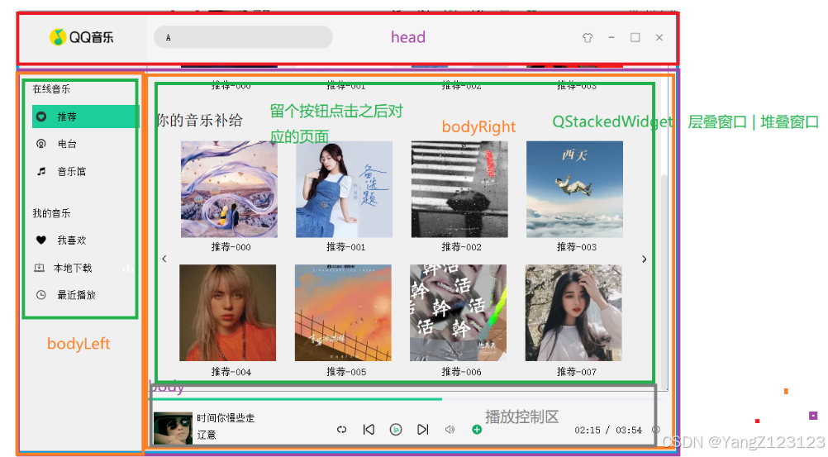
Task: Show next recommendations with right arrow
Action: (x=644, y=259)
